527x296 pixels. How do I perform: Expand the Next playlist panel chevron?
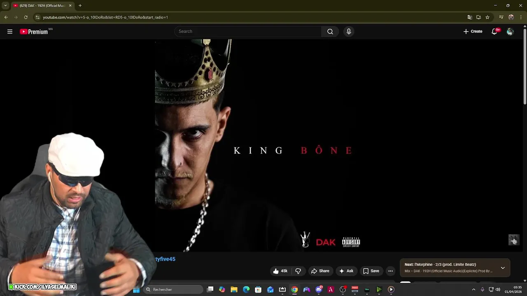click(x=503, y=268)
